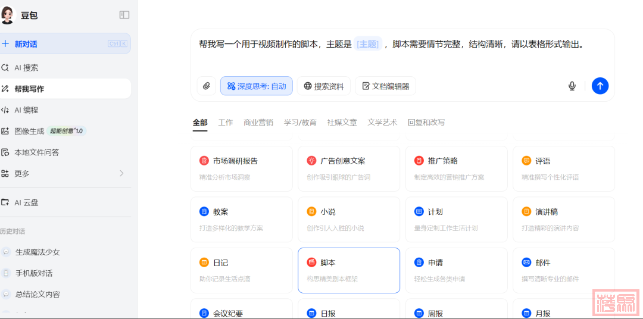Viewport: 643px width, 319px height.
Task: Click the microphone voice input icon
Action: point(572,86)
